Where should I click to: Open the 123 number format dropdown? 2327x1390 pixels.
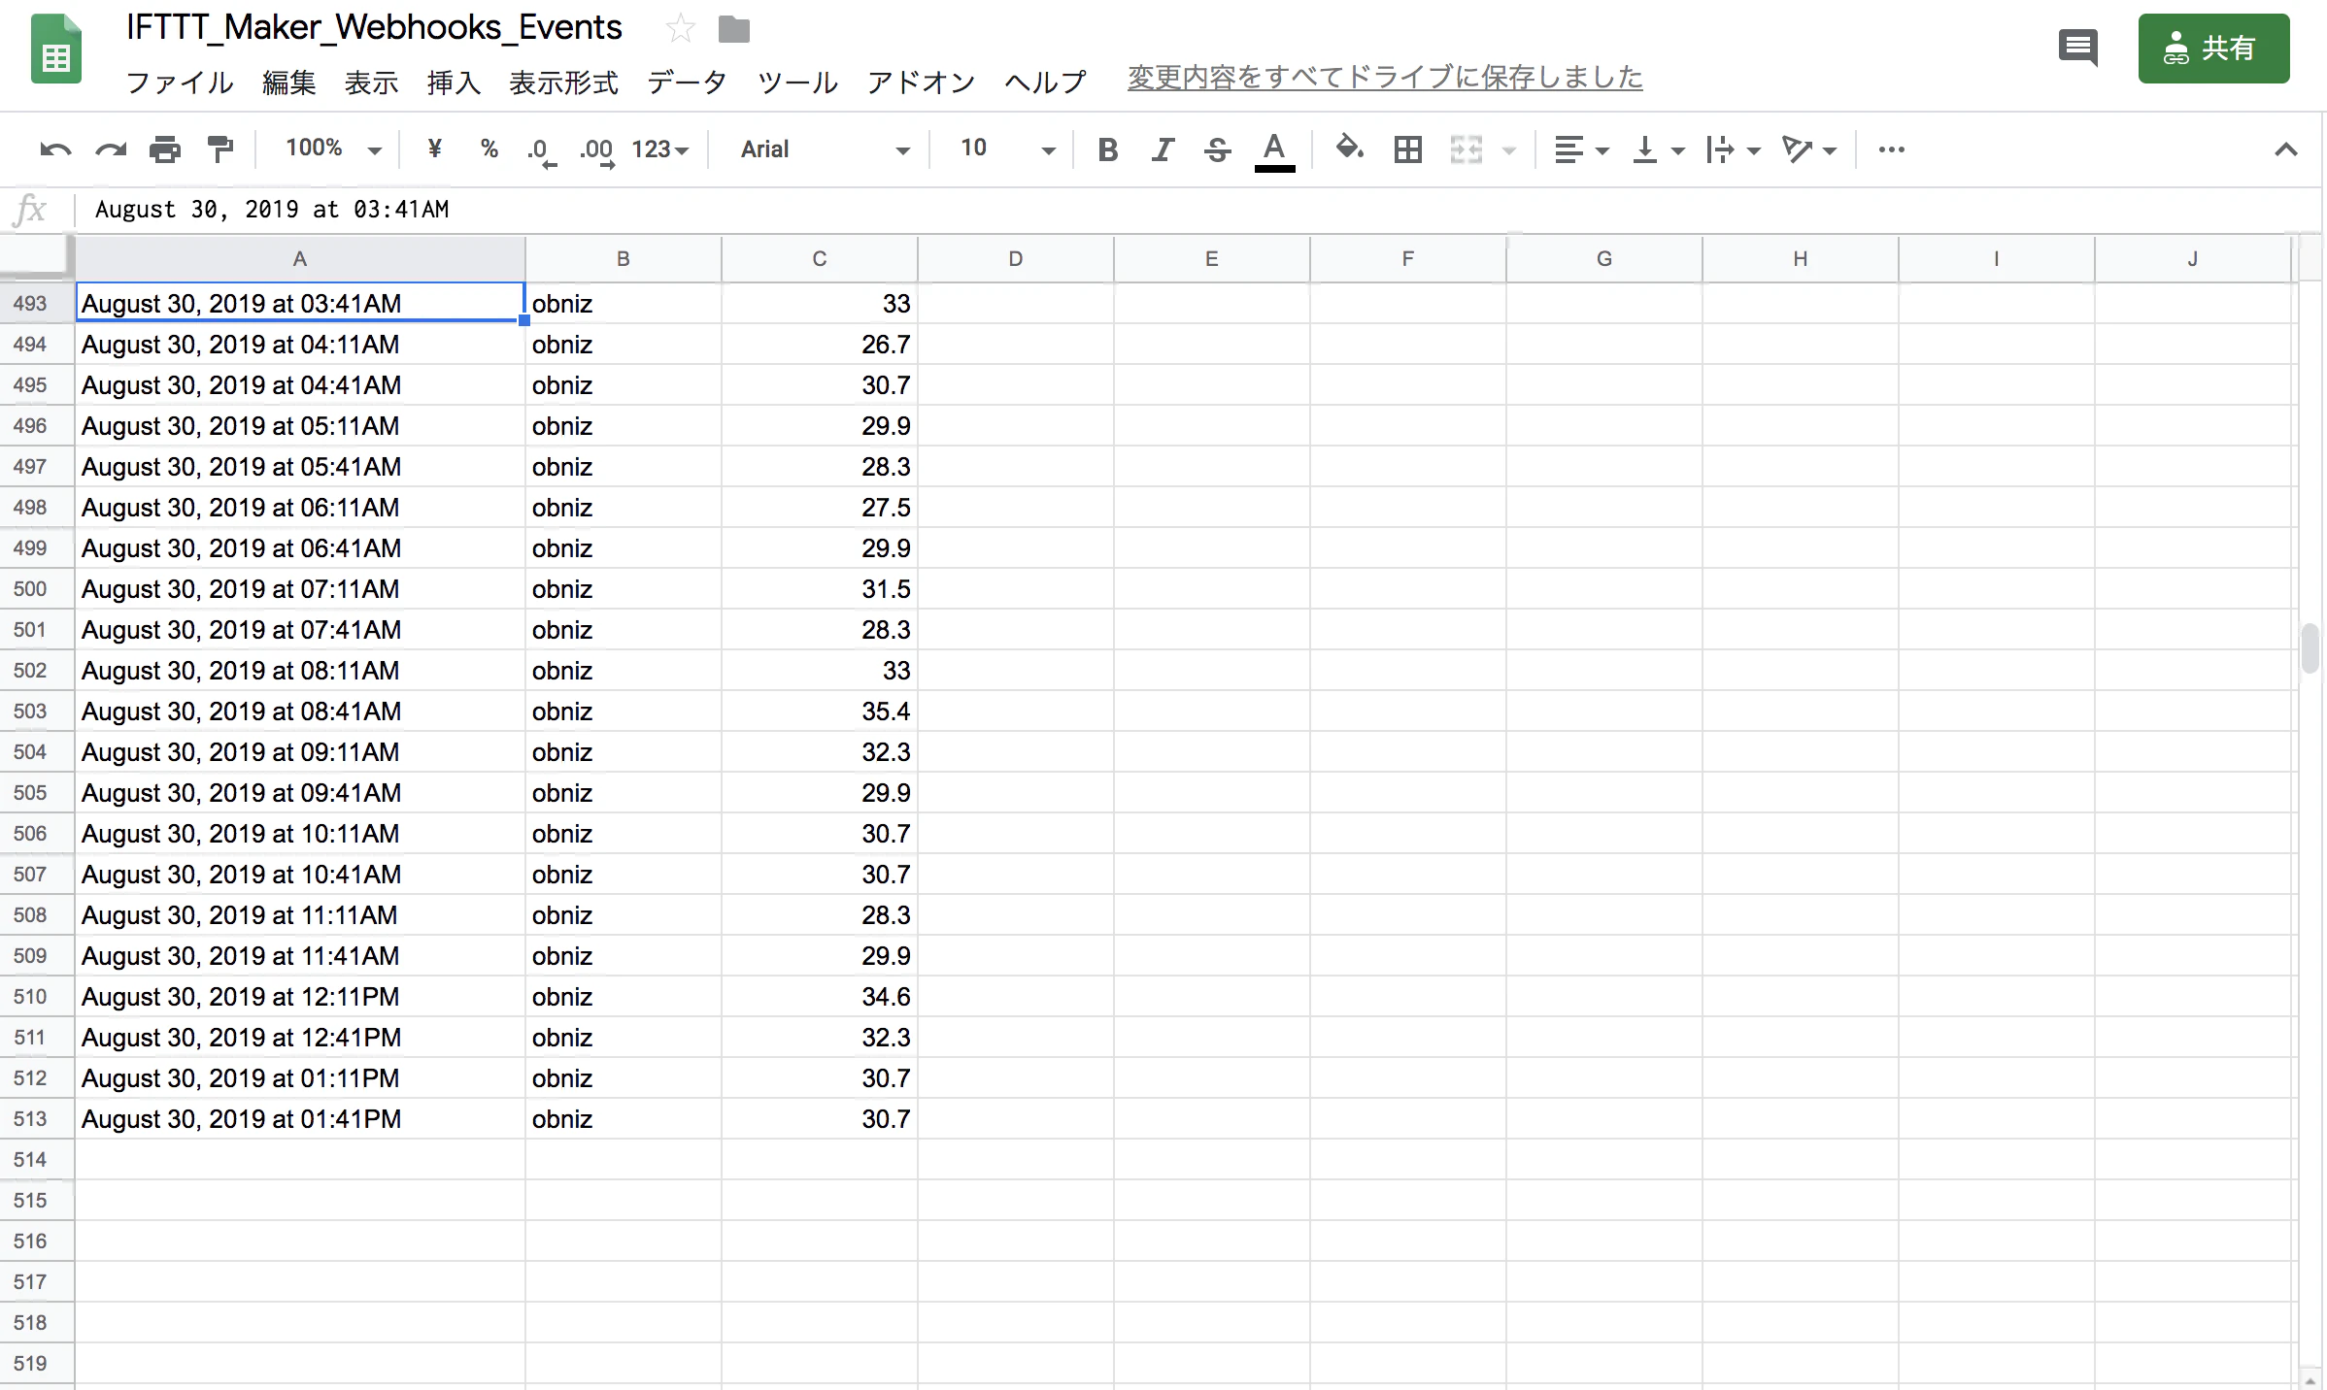pyautogui.click(x=659, y=149)
